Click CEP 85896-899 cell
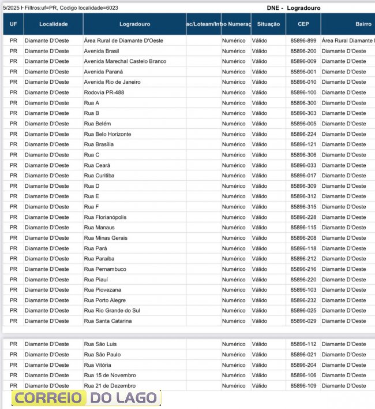Image resolution: width=375 pixels, height=409 pixels. 303,40
